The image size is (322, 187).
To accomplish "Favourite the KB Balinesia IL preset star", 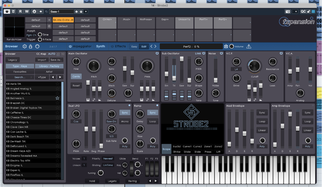I will 57,98.
